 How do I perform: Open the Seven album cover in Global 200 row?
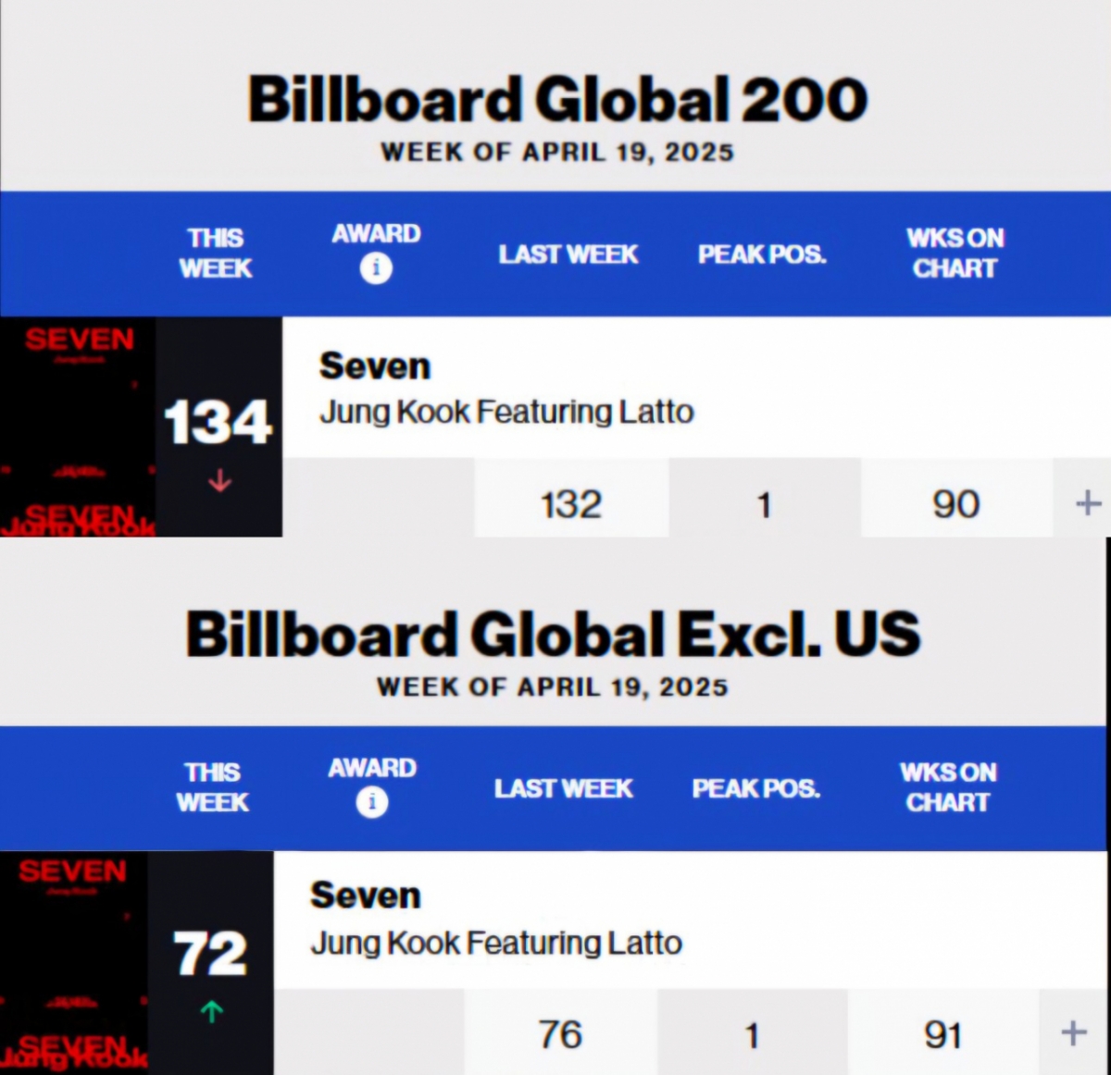78,427
